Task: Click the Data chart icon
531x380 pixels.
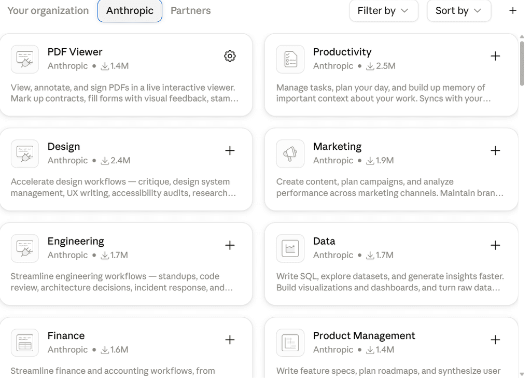Action: [290, 248]
